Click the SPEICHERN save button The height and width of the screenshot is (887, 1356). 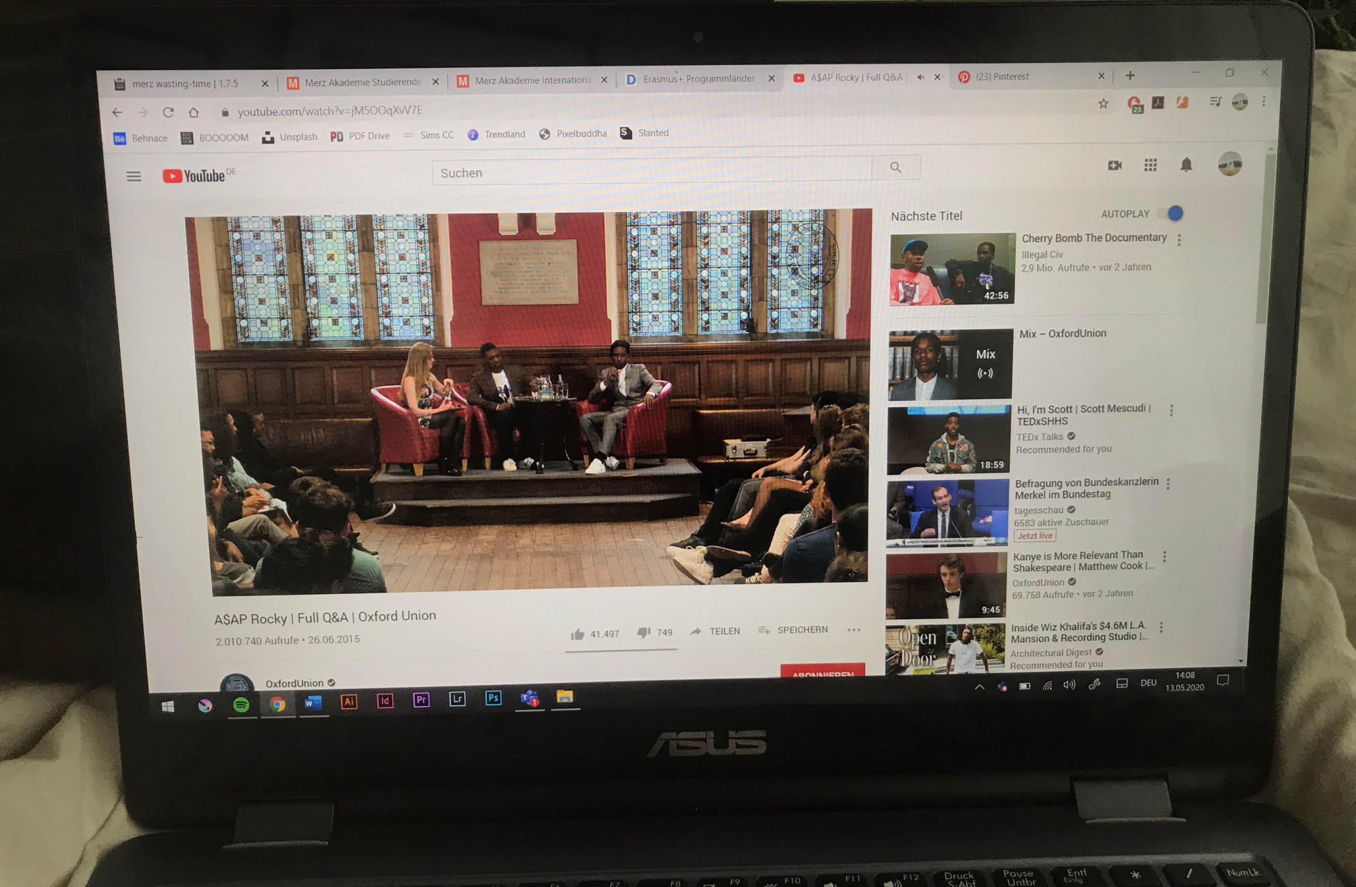792,630
